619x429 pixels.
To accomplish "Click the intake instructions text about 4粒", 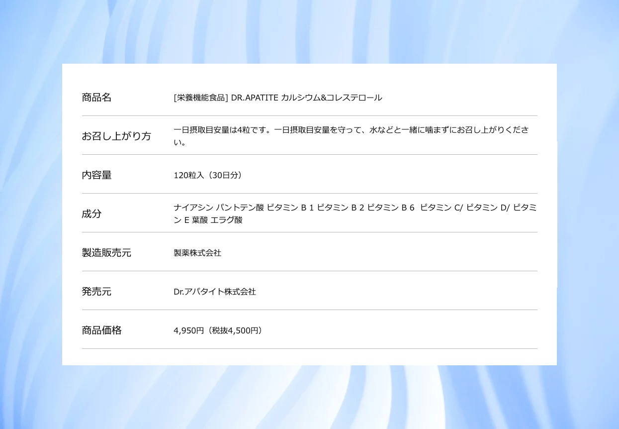I will tap(351, 136).
